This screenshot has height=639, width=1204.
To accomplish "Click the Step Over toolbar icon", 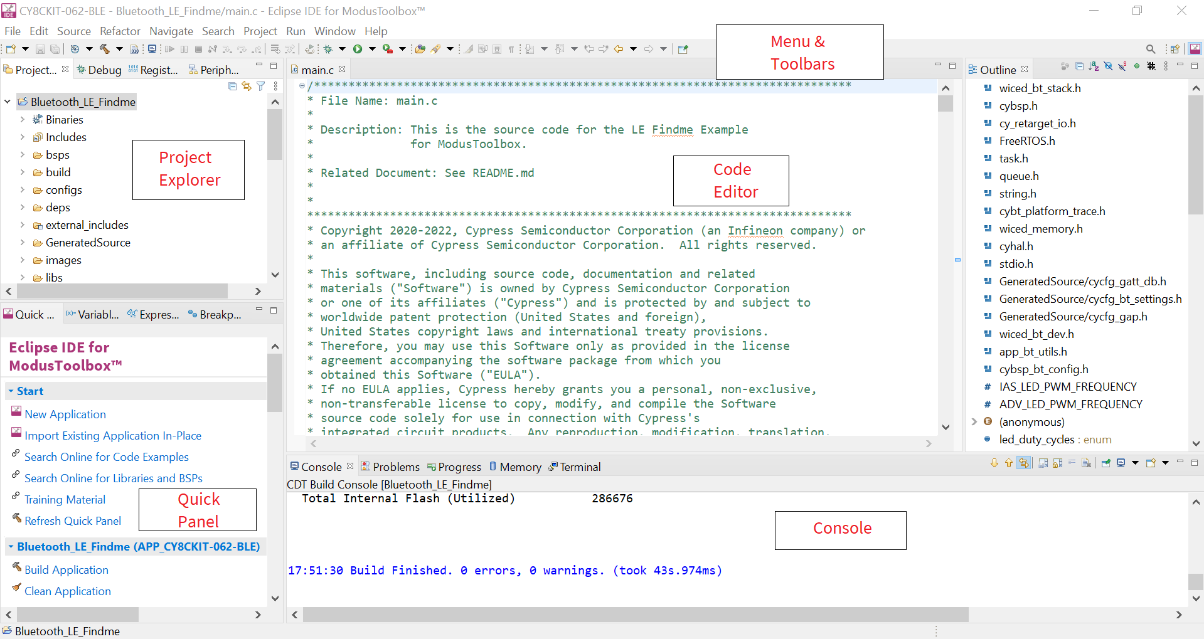I will 242,49.
